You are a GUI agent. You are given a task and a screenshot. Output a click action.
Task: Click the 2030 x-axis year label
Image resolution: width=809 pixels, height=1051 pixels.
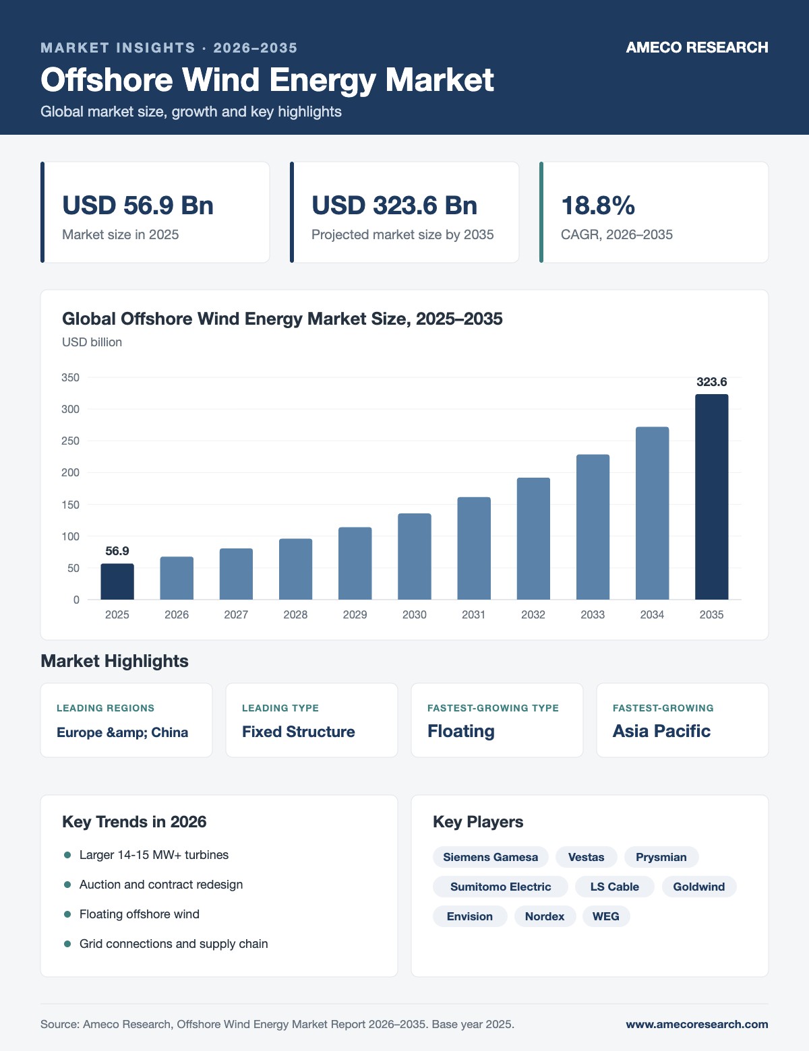click(x=415, y=614)
